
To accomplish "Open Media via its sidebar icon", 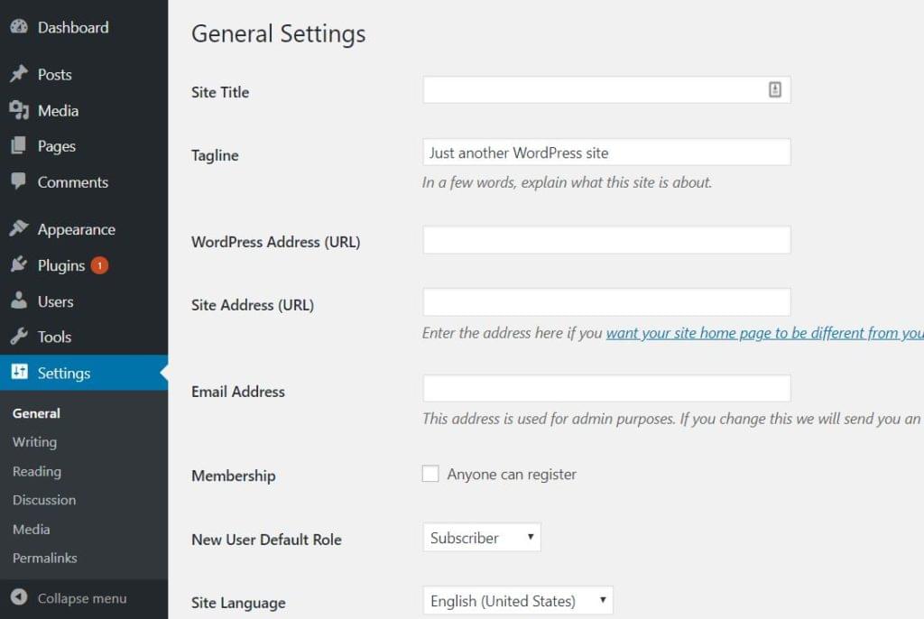I will click(19, 110).
